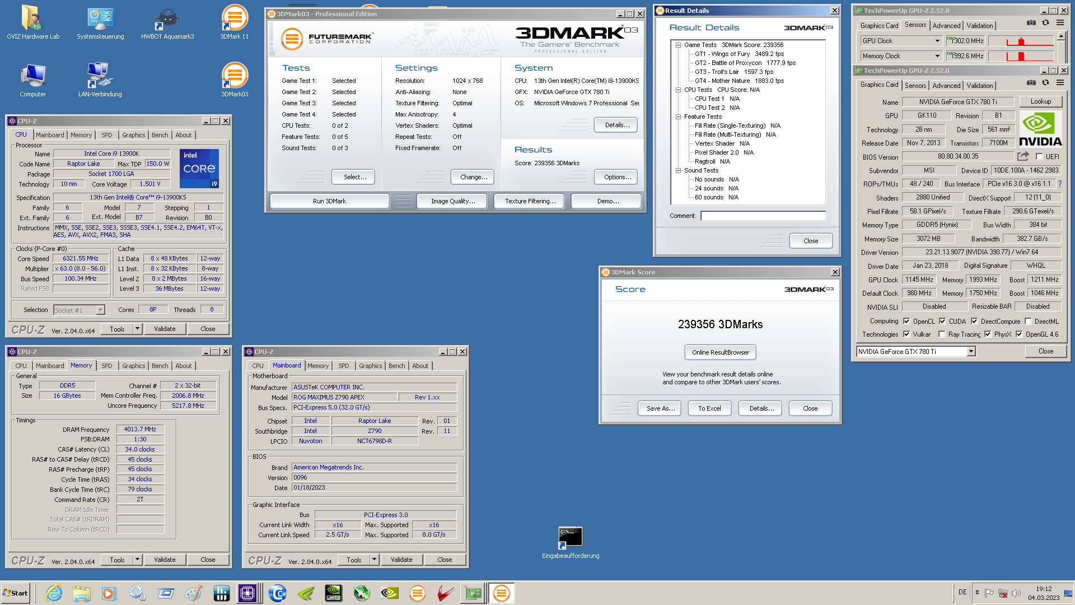Click the Save As button in 3DMark Score

660,408
